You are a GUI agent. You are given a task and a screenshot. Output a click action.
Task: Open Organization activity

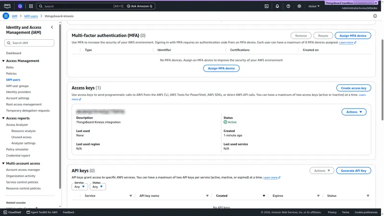point(21,176)
